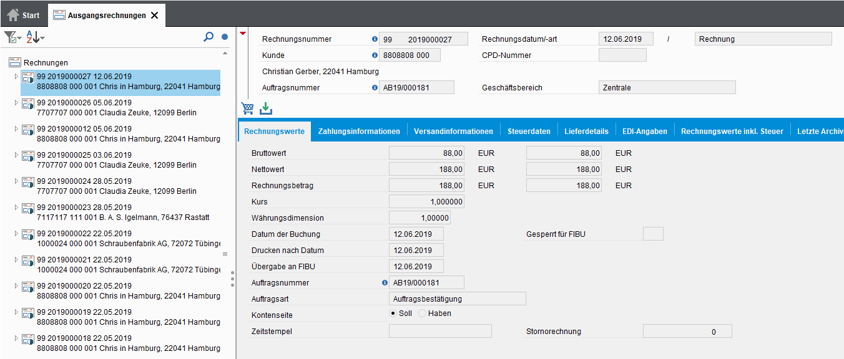Go to the Start tab

[23, 15]
